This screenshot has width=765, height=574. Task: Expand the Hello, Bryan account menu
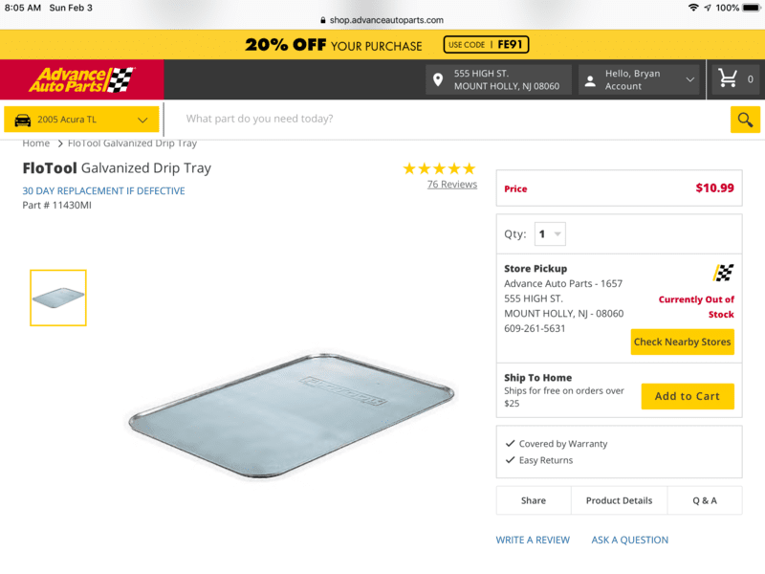pyautogui.click(x=690, y=80)
